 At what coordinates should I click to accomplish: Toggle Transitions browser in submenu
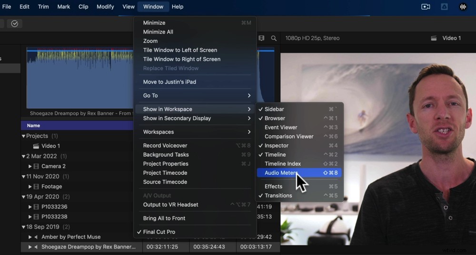point(299,195)
